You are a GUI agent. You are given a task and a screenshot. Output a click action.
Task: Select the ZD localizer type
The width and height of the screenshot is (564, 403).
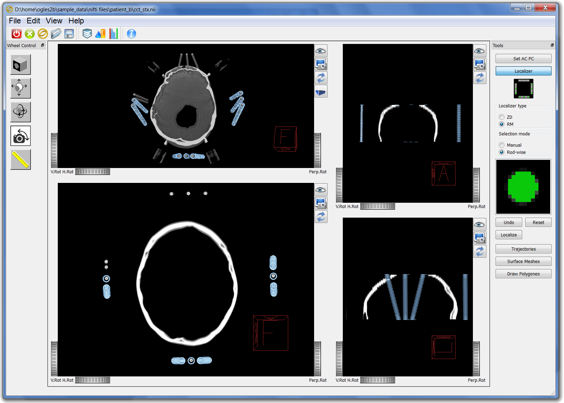(x=502, y=117)
